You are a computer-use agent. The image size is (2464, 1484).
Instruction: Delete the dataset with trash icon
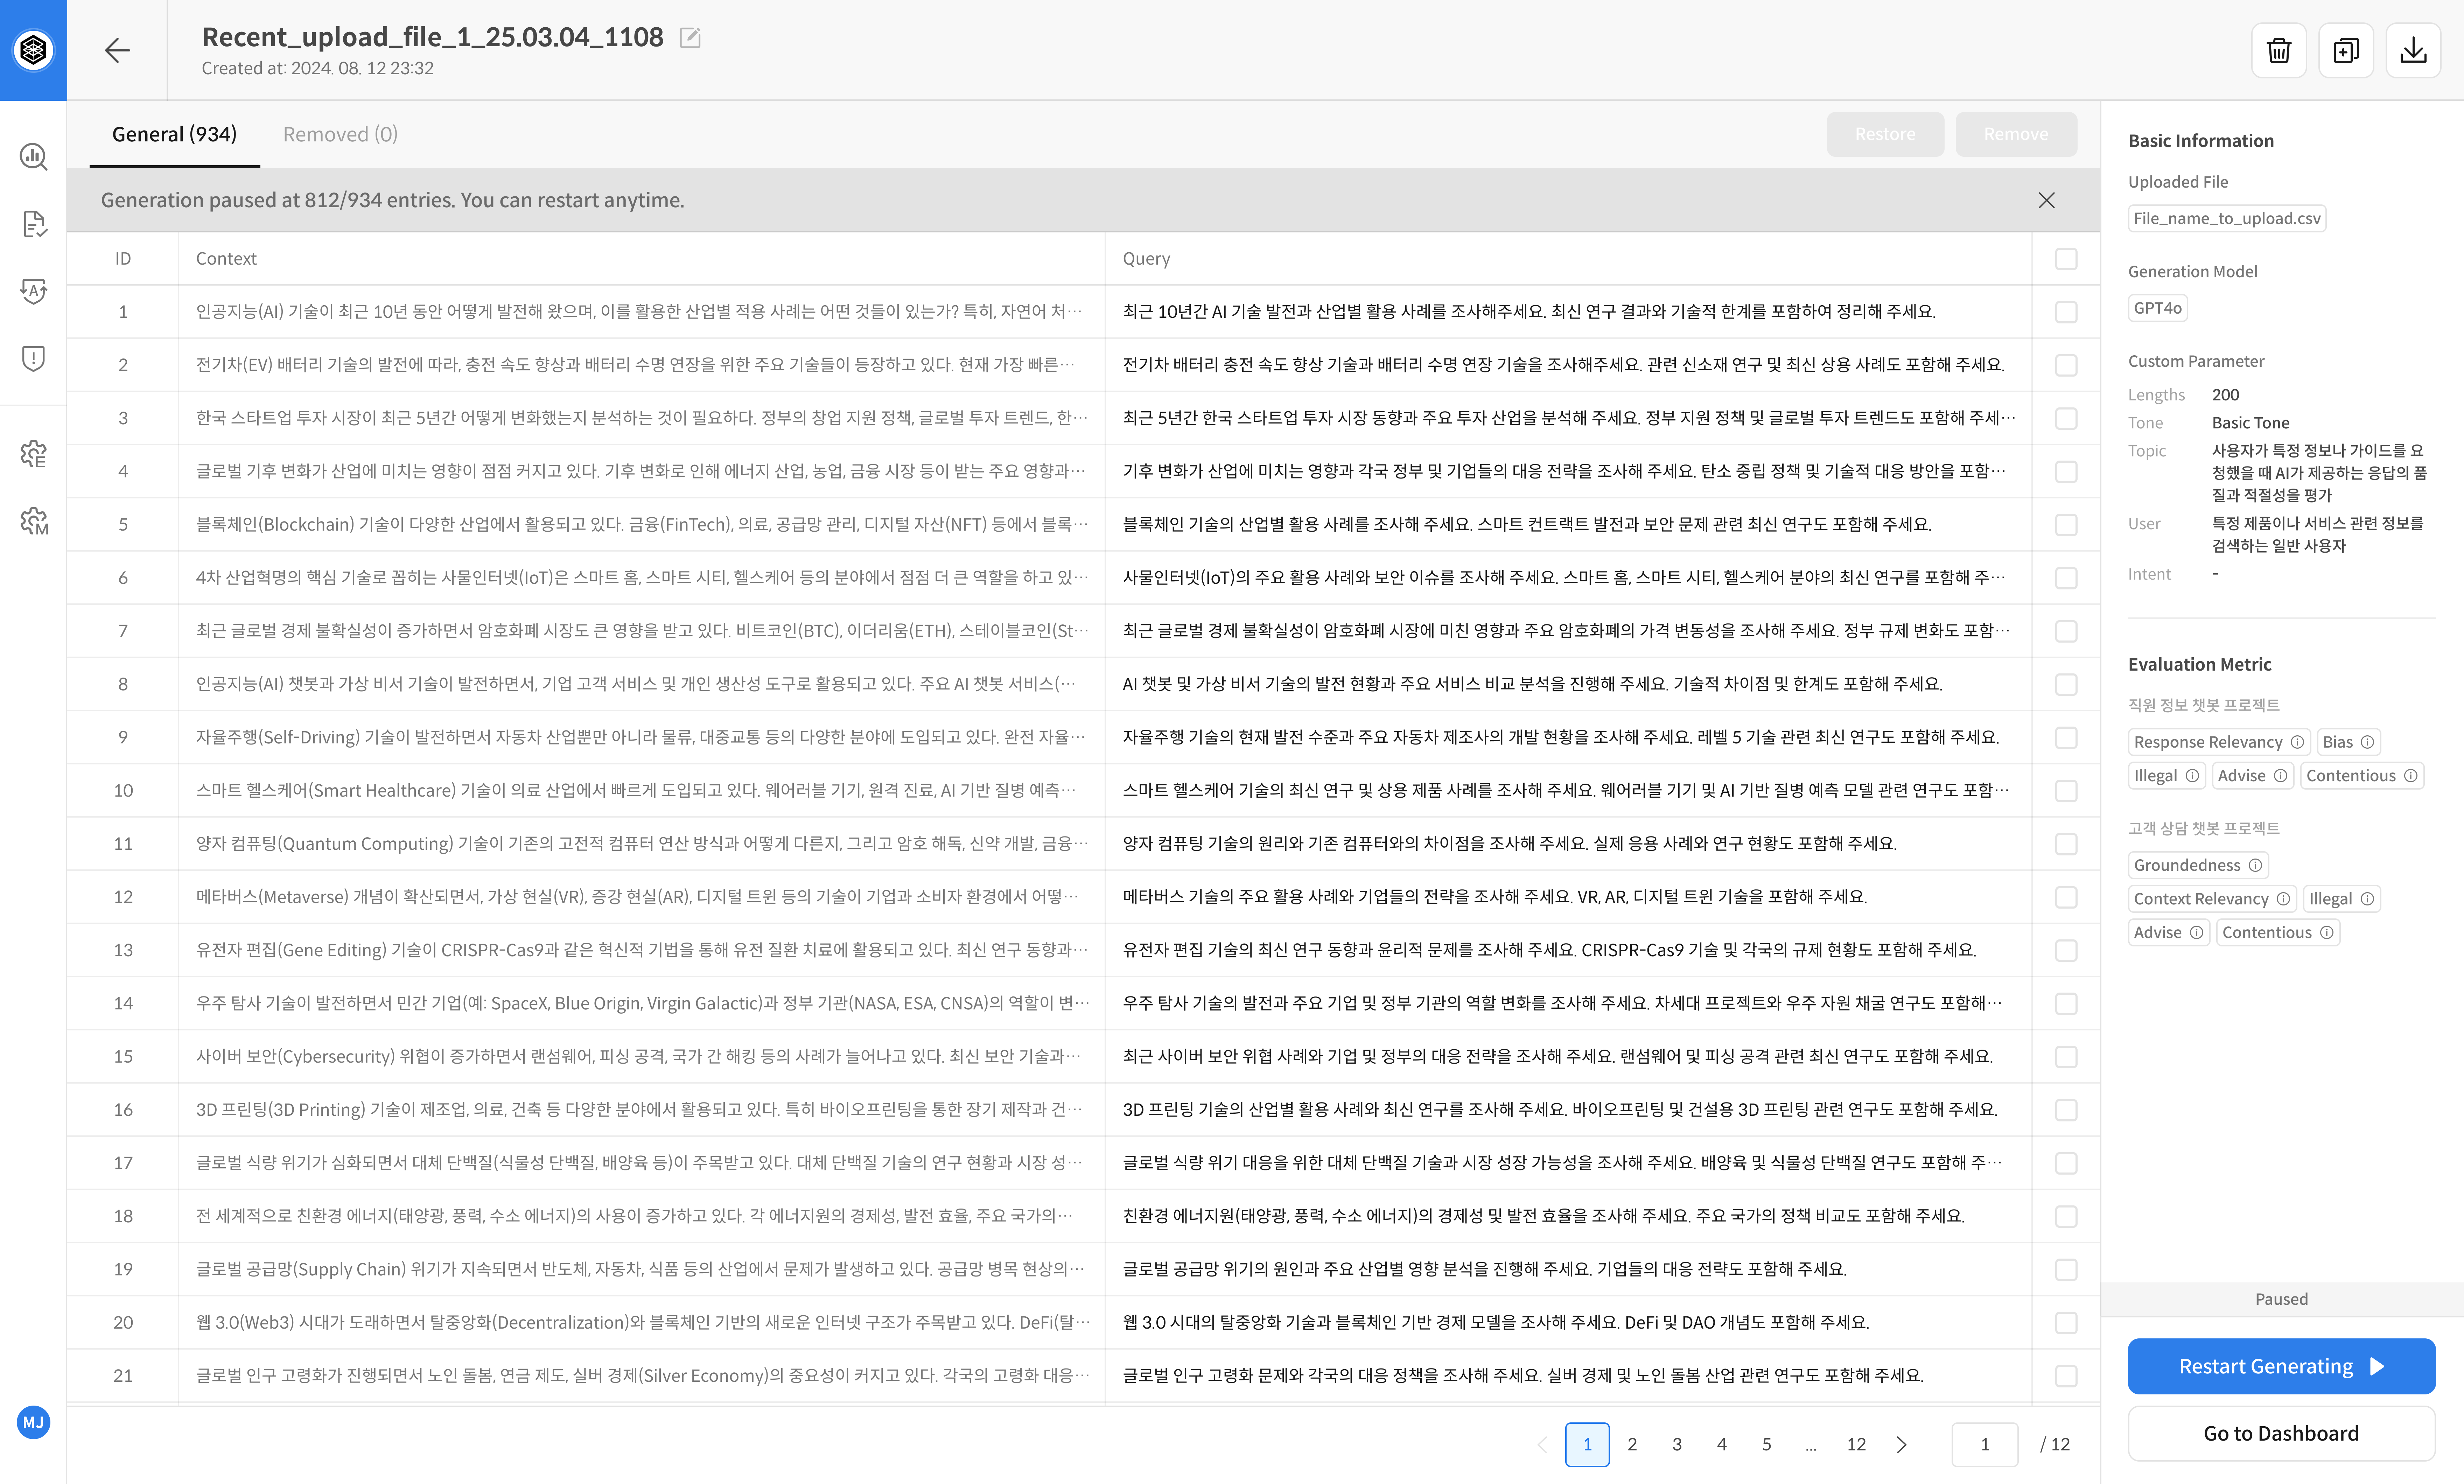click(2279, 50)
